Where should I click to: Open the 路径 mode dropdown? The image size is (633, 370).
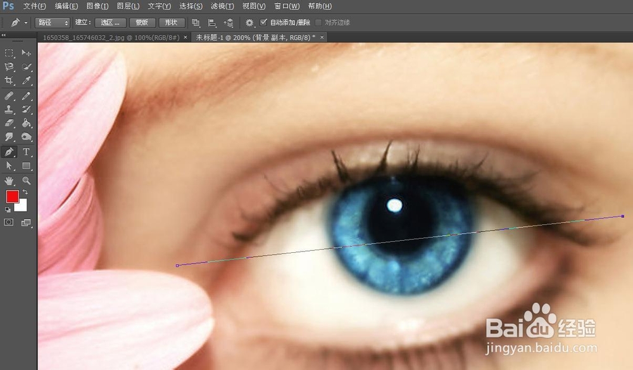(51, 22)
